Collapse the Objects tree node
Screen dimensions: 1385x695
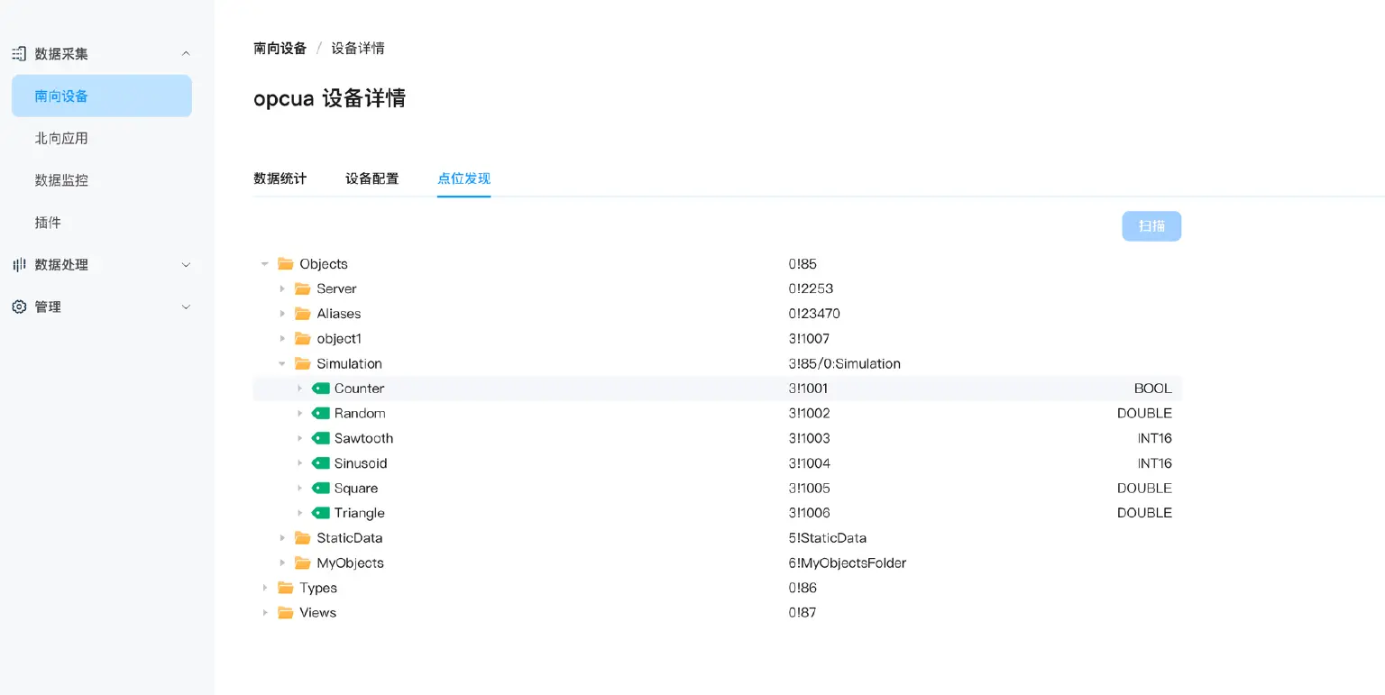264,263
